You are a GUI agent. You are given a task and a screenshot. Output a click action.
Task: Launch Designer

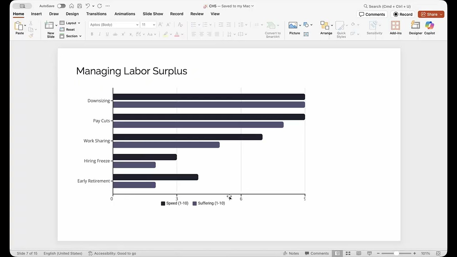[416, 28]
